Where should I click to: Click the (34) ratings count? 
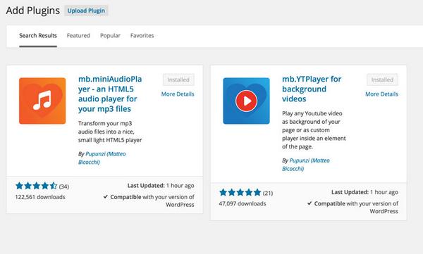click(x=64, y=186)
